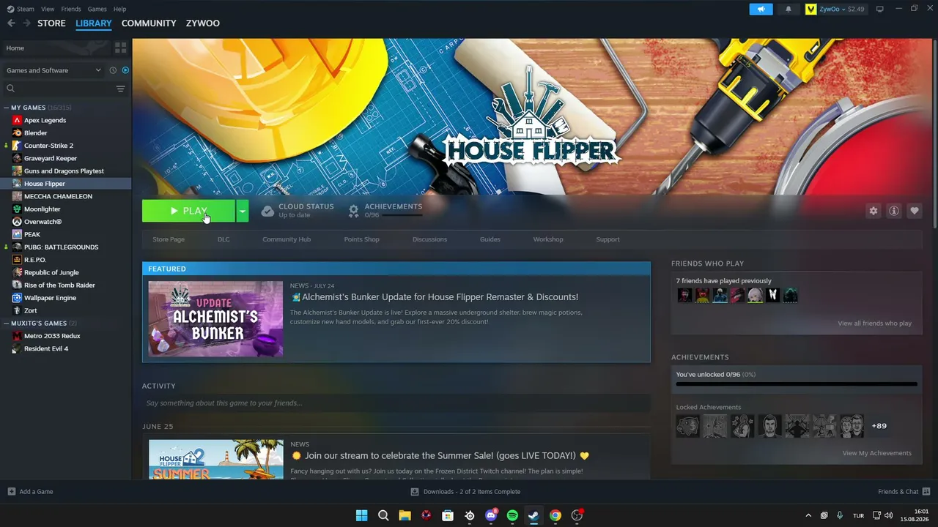Open File Explorer from the taskbar

[x=405, y=515]
